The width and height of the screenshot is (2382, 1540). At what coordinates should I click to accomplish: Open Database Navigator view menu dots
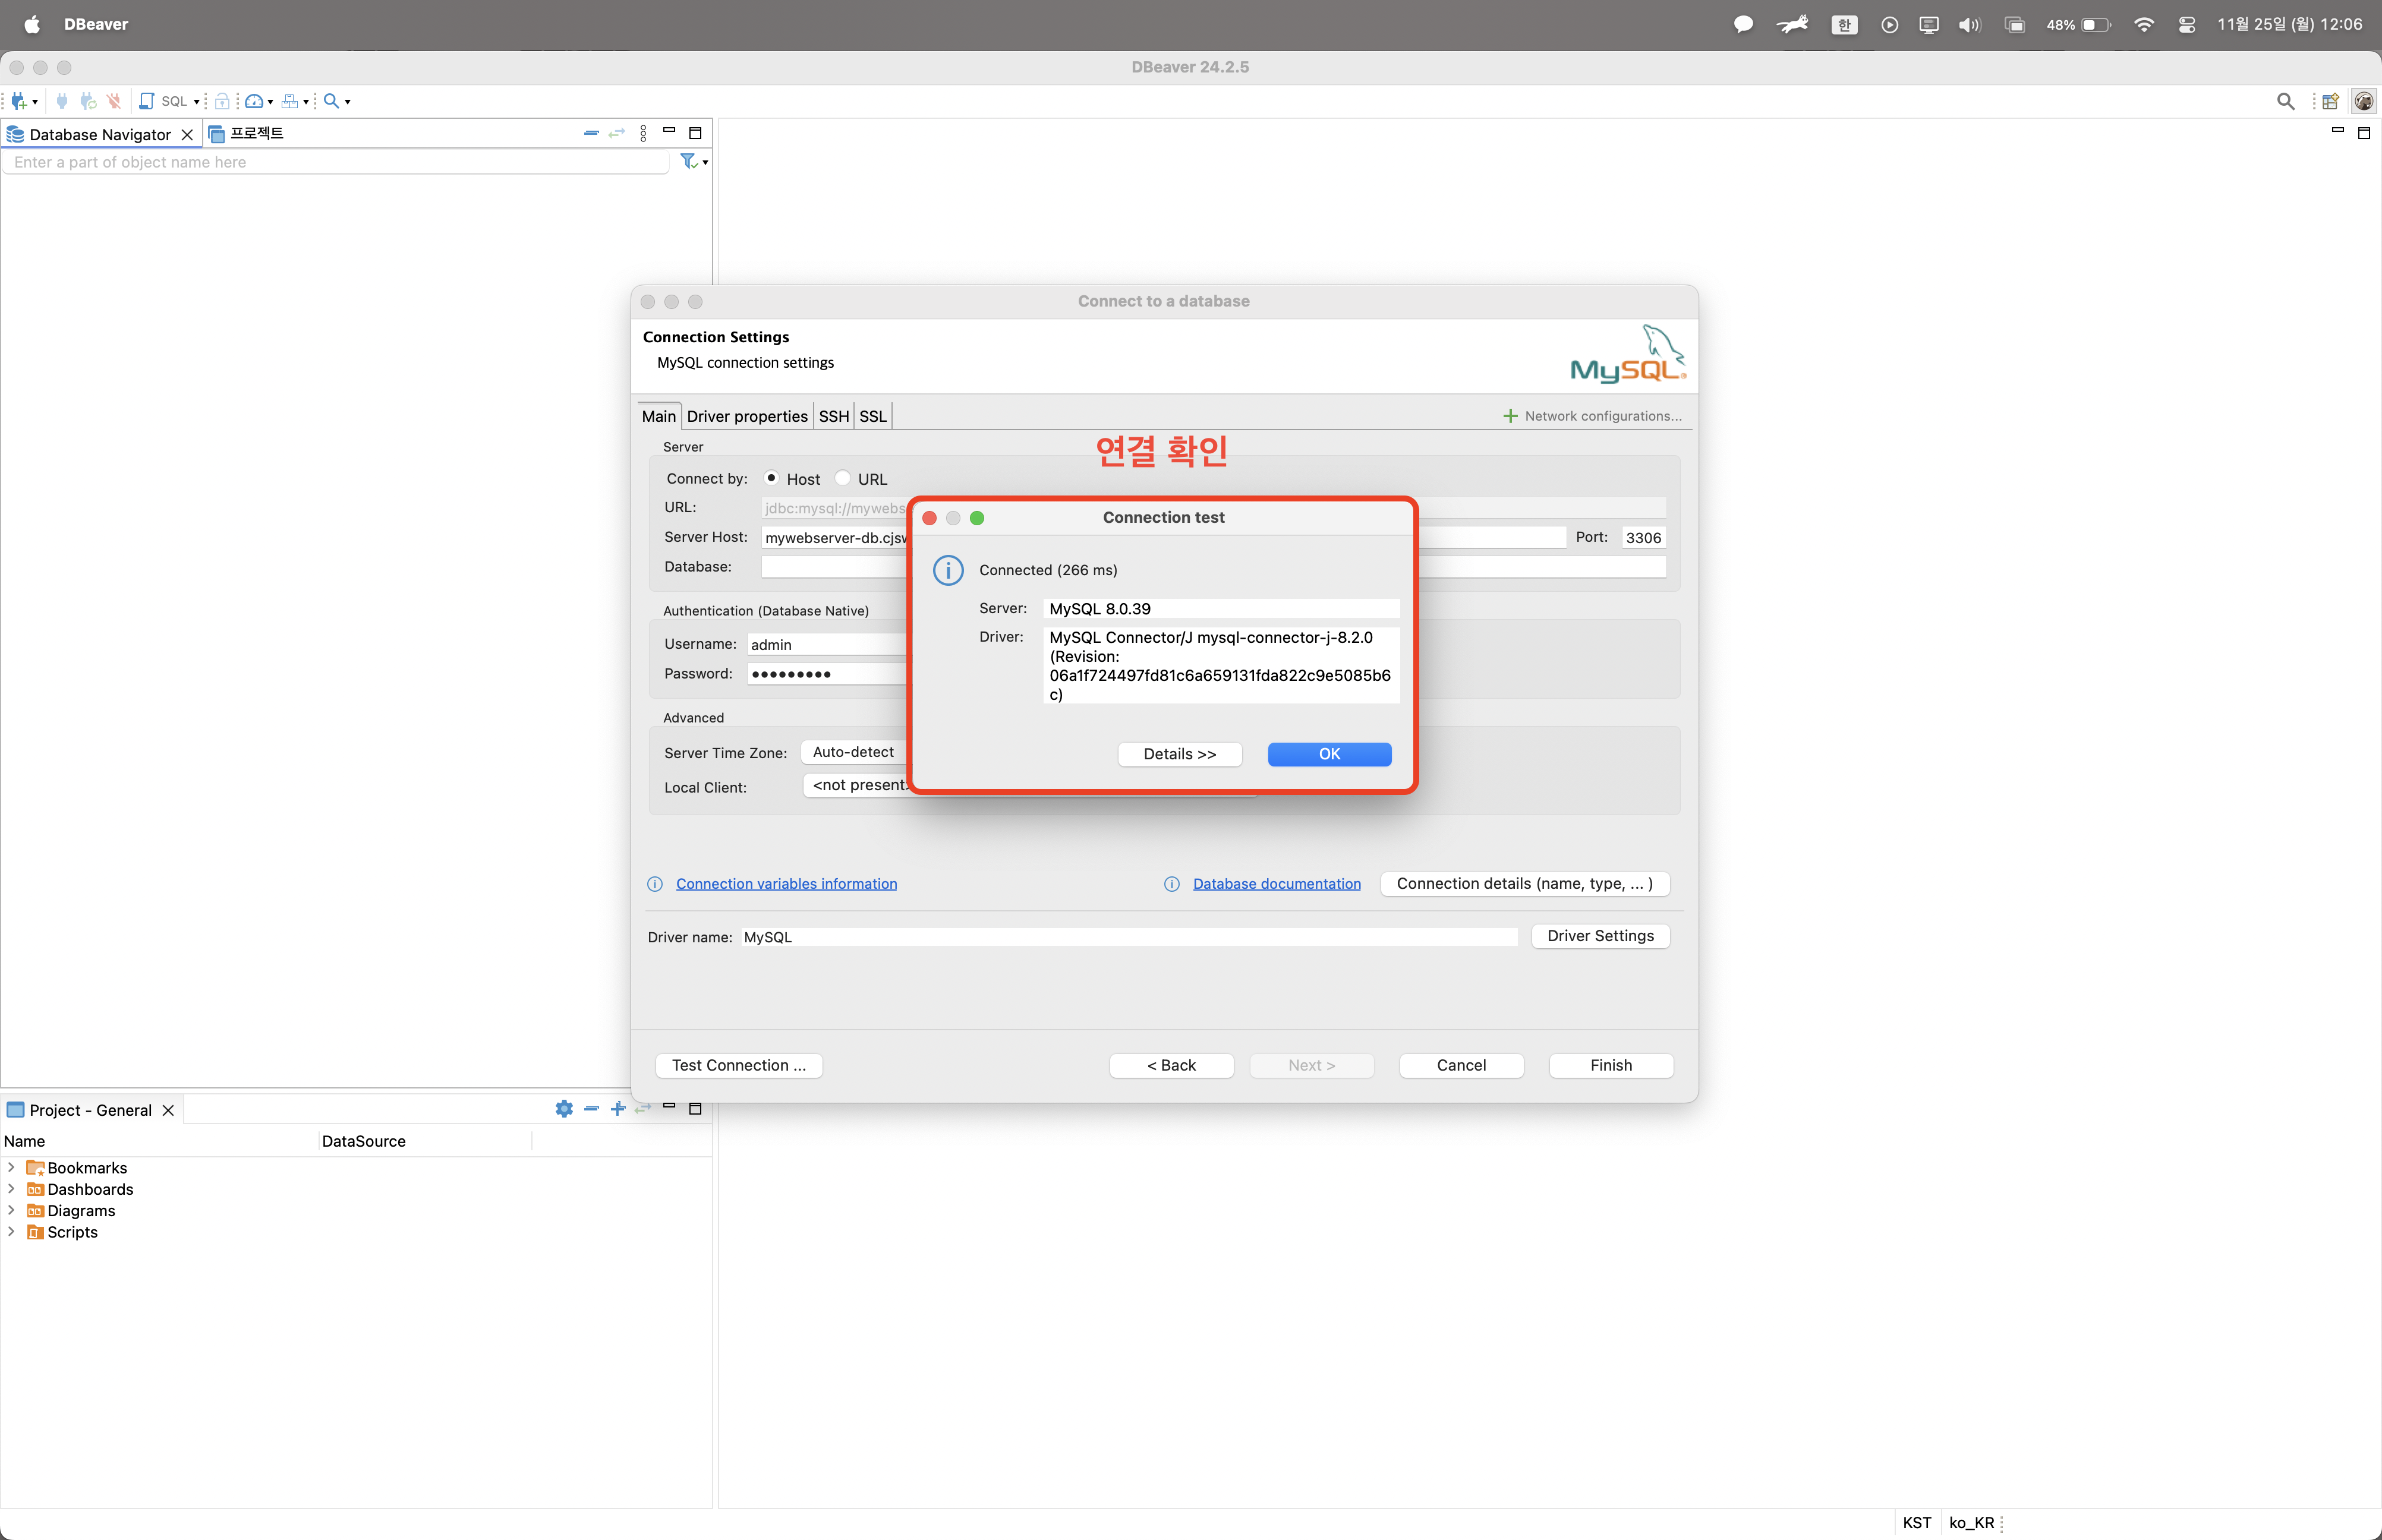(644, 133)
